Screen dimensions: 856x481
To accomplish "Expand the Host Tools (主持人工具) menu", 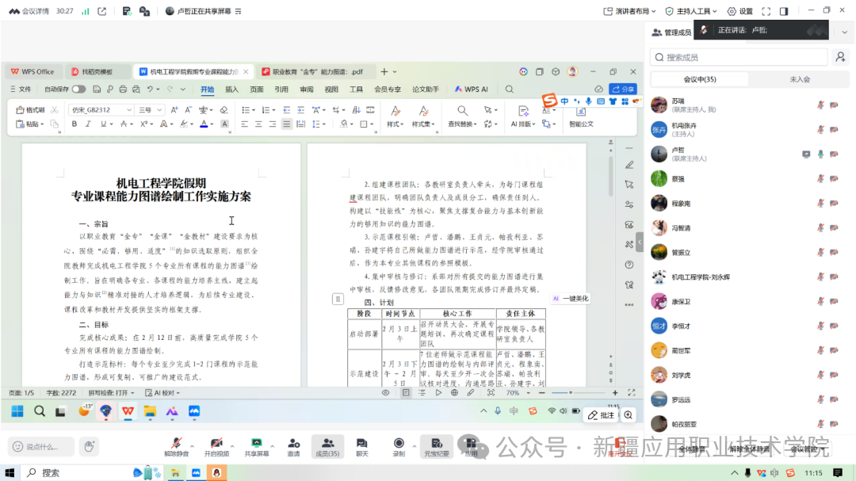I will click(691, 11).
